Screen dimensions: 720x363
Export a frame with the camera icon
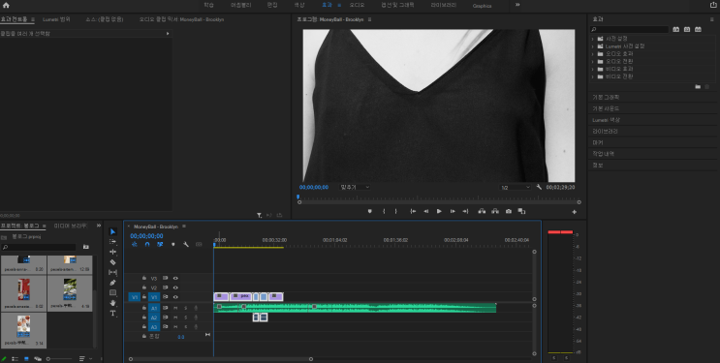(x=509, y=212)
